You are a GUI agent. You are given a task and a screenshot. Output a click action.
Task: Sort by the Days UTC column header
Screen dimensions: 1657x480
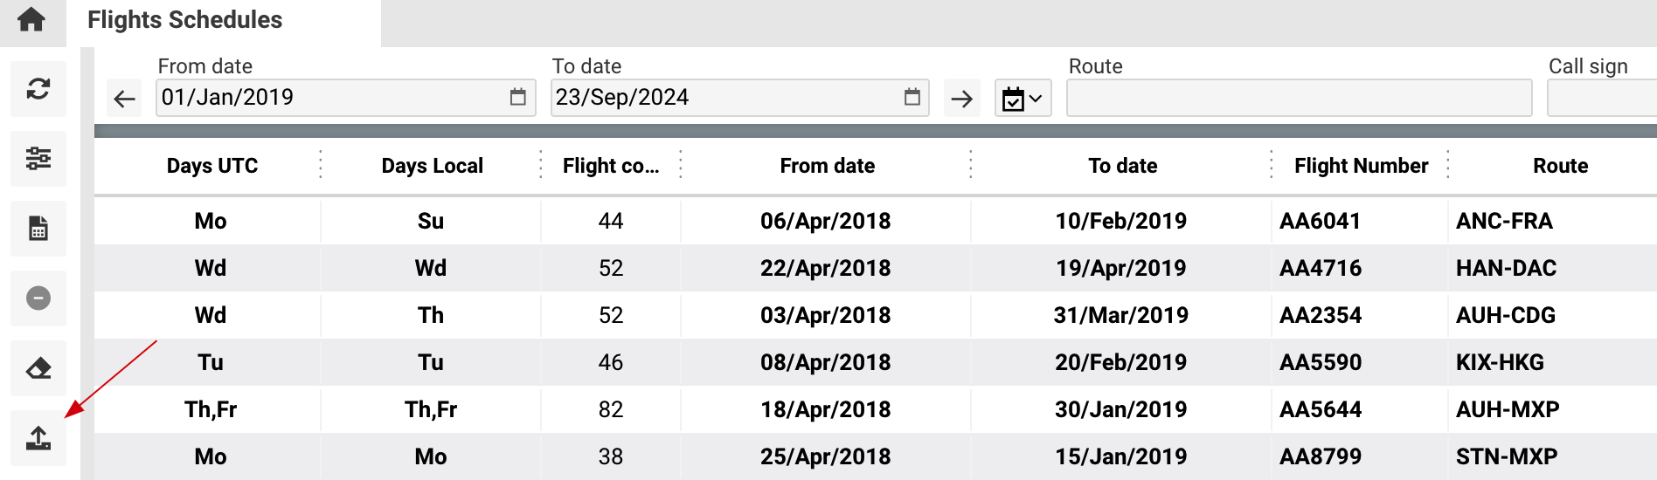click(212, 166)
